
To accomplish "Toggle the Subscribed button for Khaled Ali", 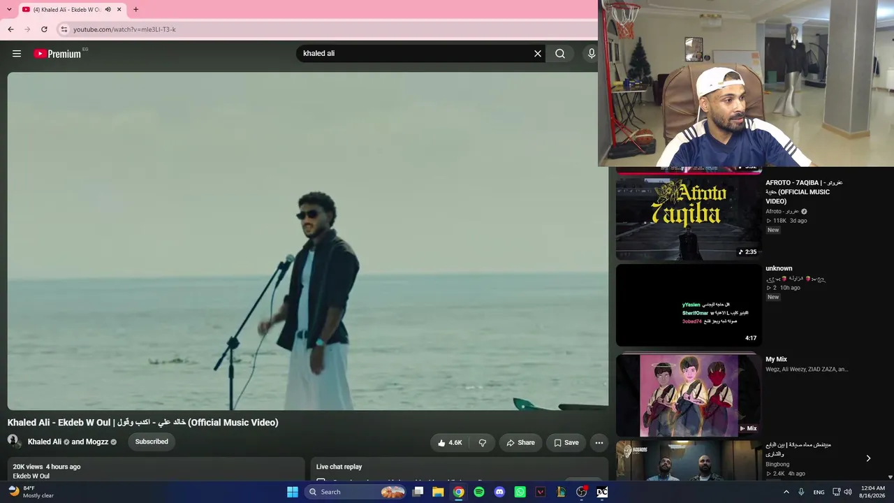I will pos(152,442).
